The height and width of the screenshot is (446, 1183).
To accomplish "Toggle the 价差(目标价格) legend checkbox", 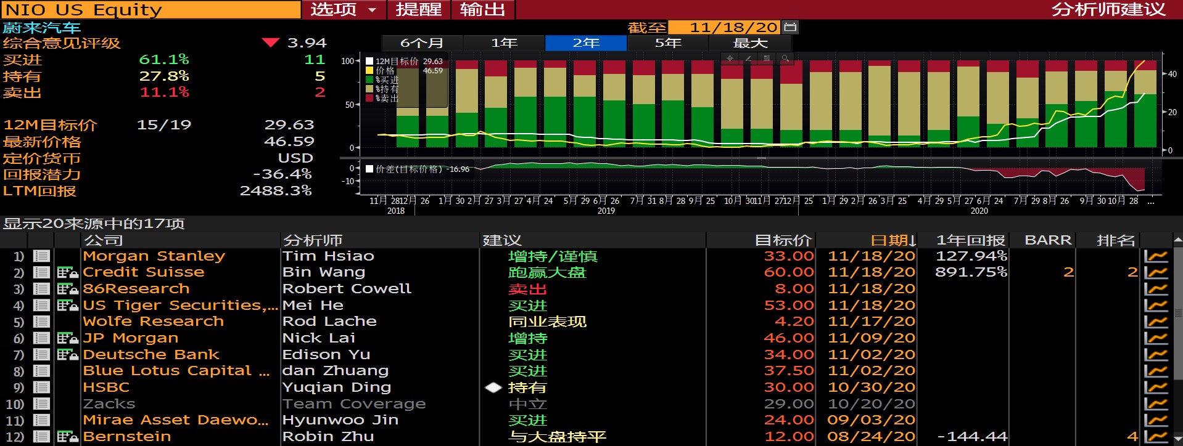I will [x=369, y=169].
